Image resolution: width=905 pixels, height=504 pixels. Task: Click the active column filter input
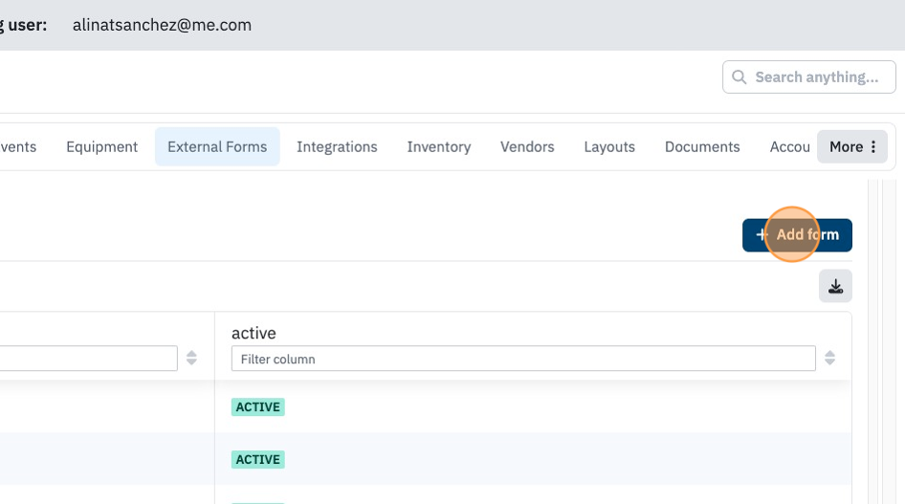pyautogui.click(x=523, y=359)
